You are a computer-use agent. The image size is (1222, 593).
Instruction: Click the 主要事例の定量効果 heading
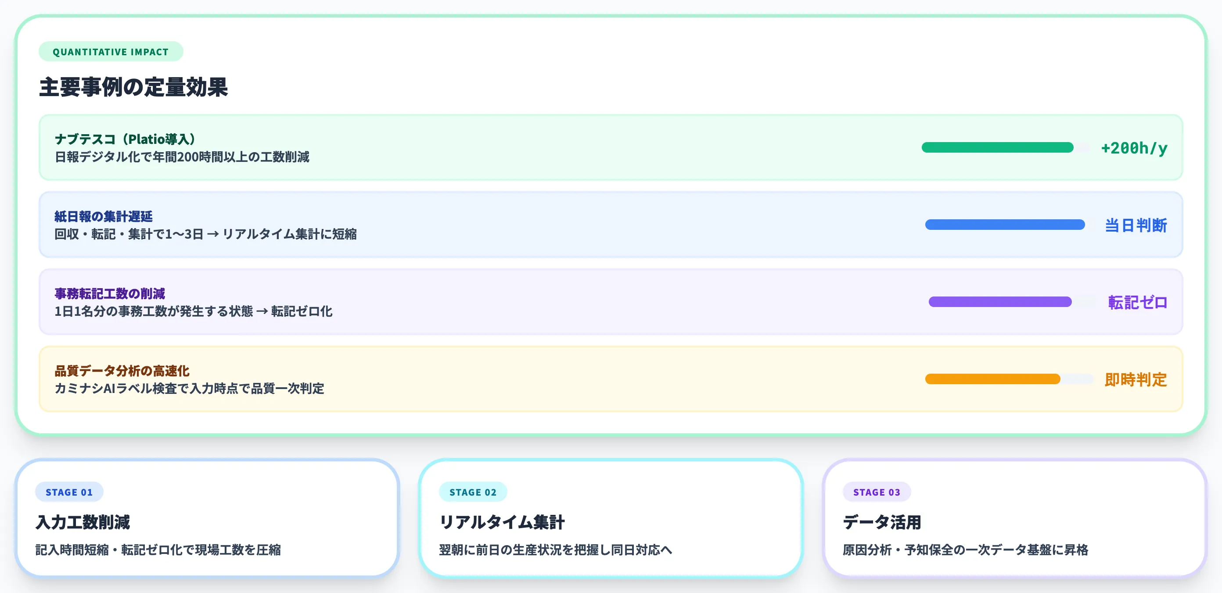coord(133,87)
